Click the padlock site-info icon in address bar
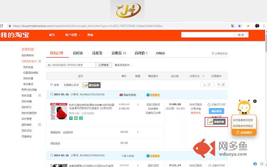The height and width of the screenshot is (167, 267). [x=10, y=26]
